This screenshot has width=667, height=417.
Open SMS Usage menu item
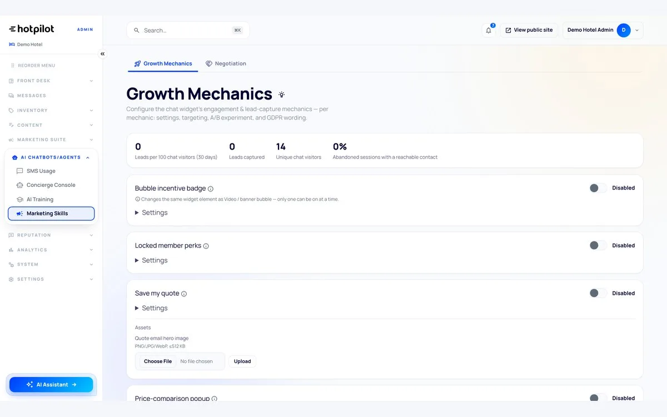(51, 171)
